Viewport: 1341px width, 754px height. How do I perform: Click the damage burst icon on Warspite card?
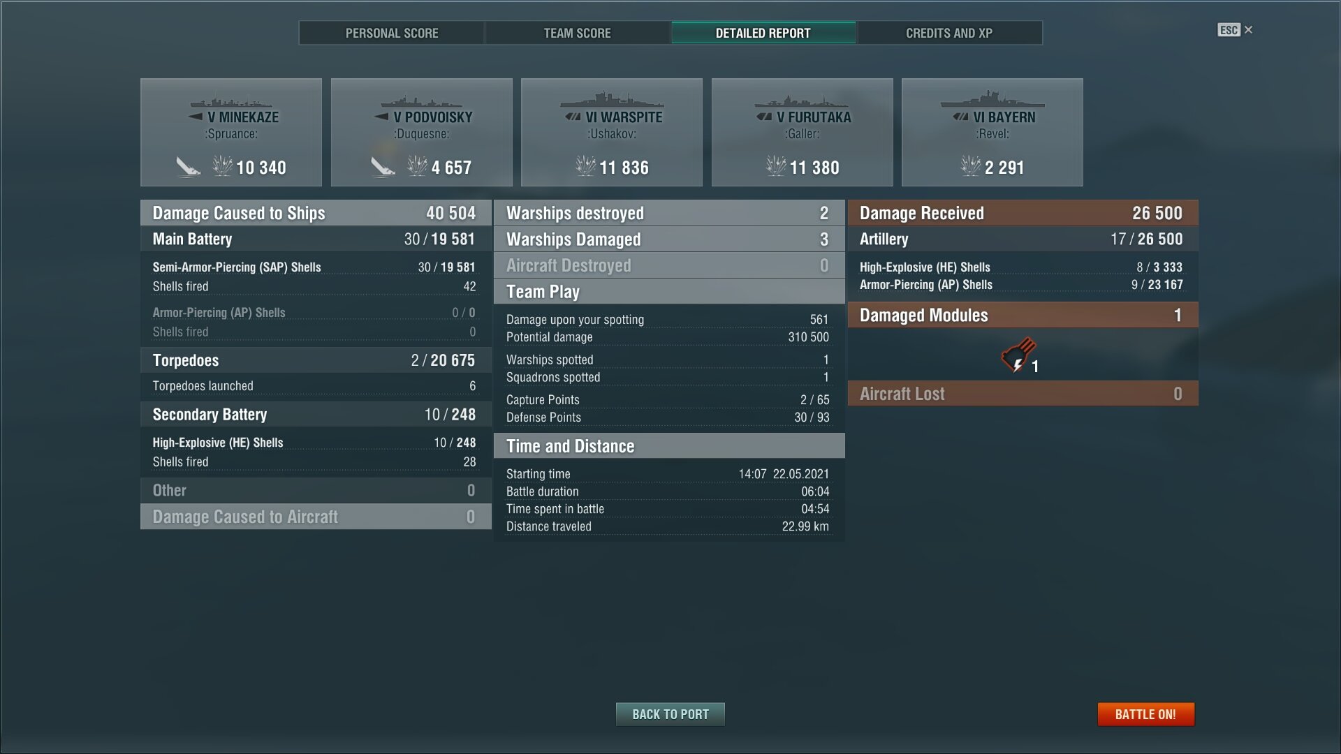coord(585,166)
